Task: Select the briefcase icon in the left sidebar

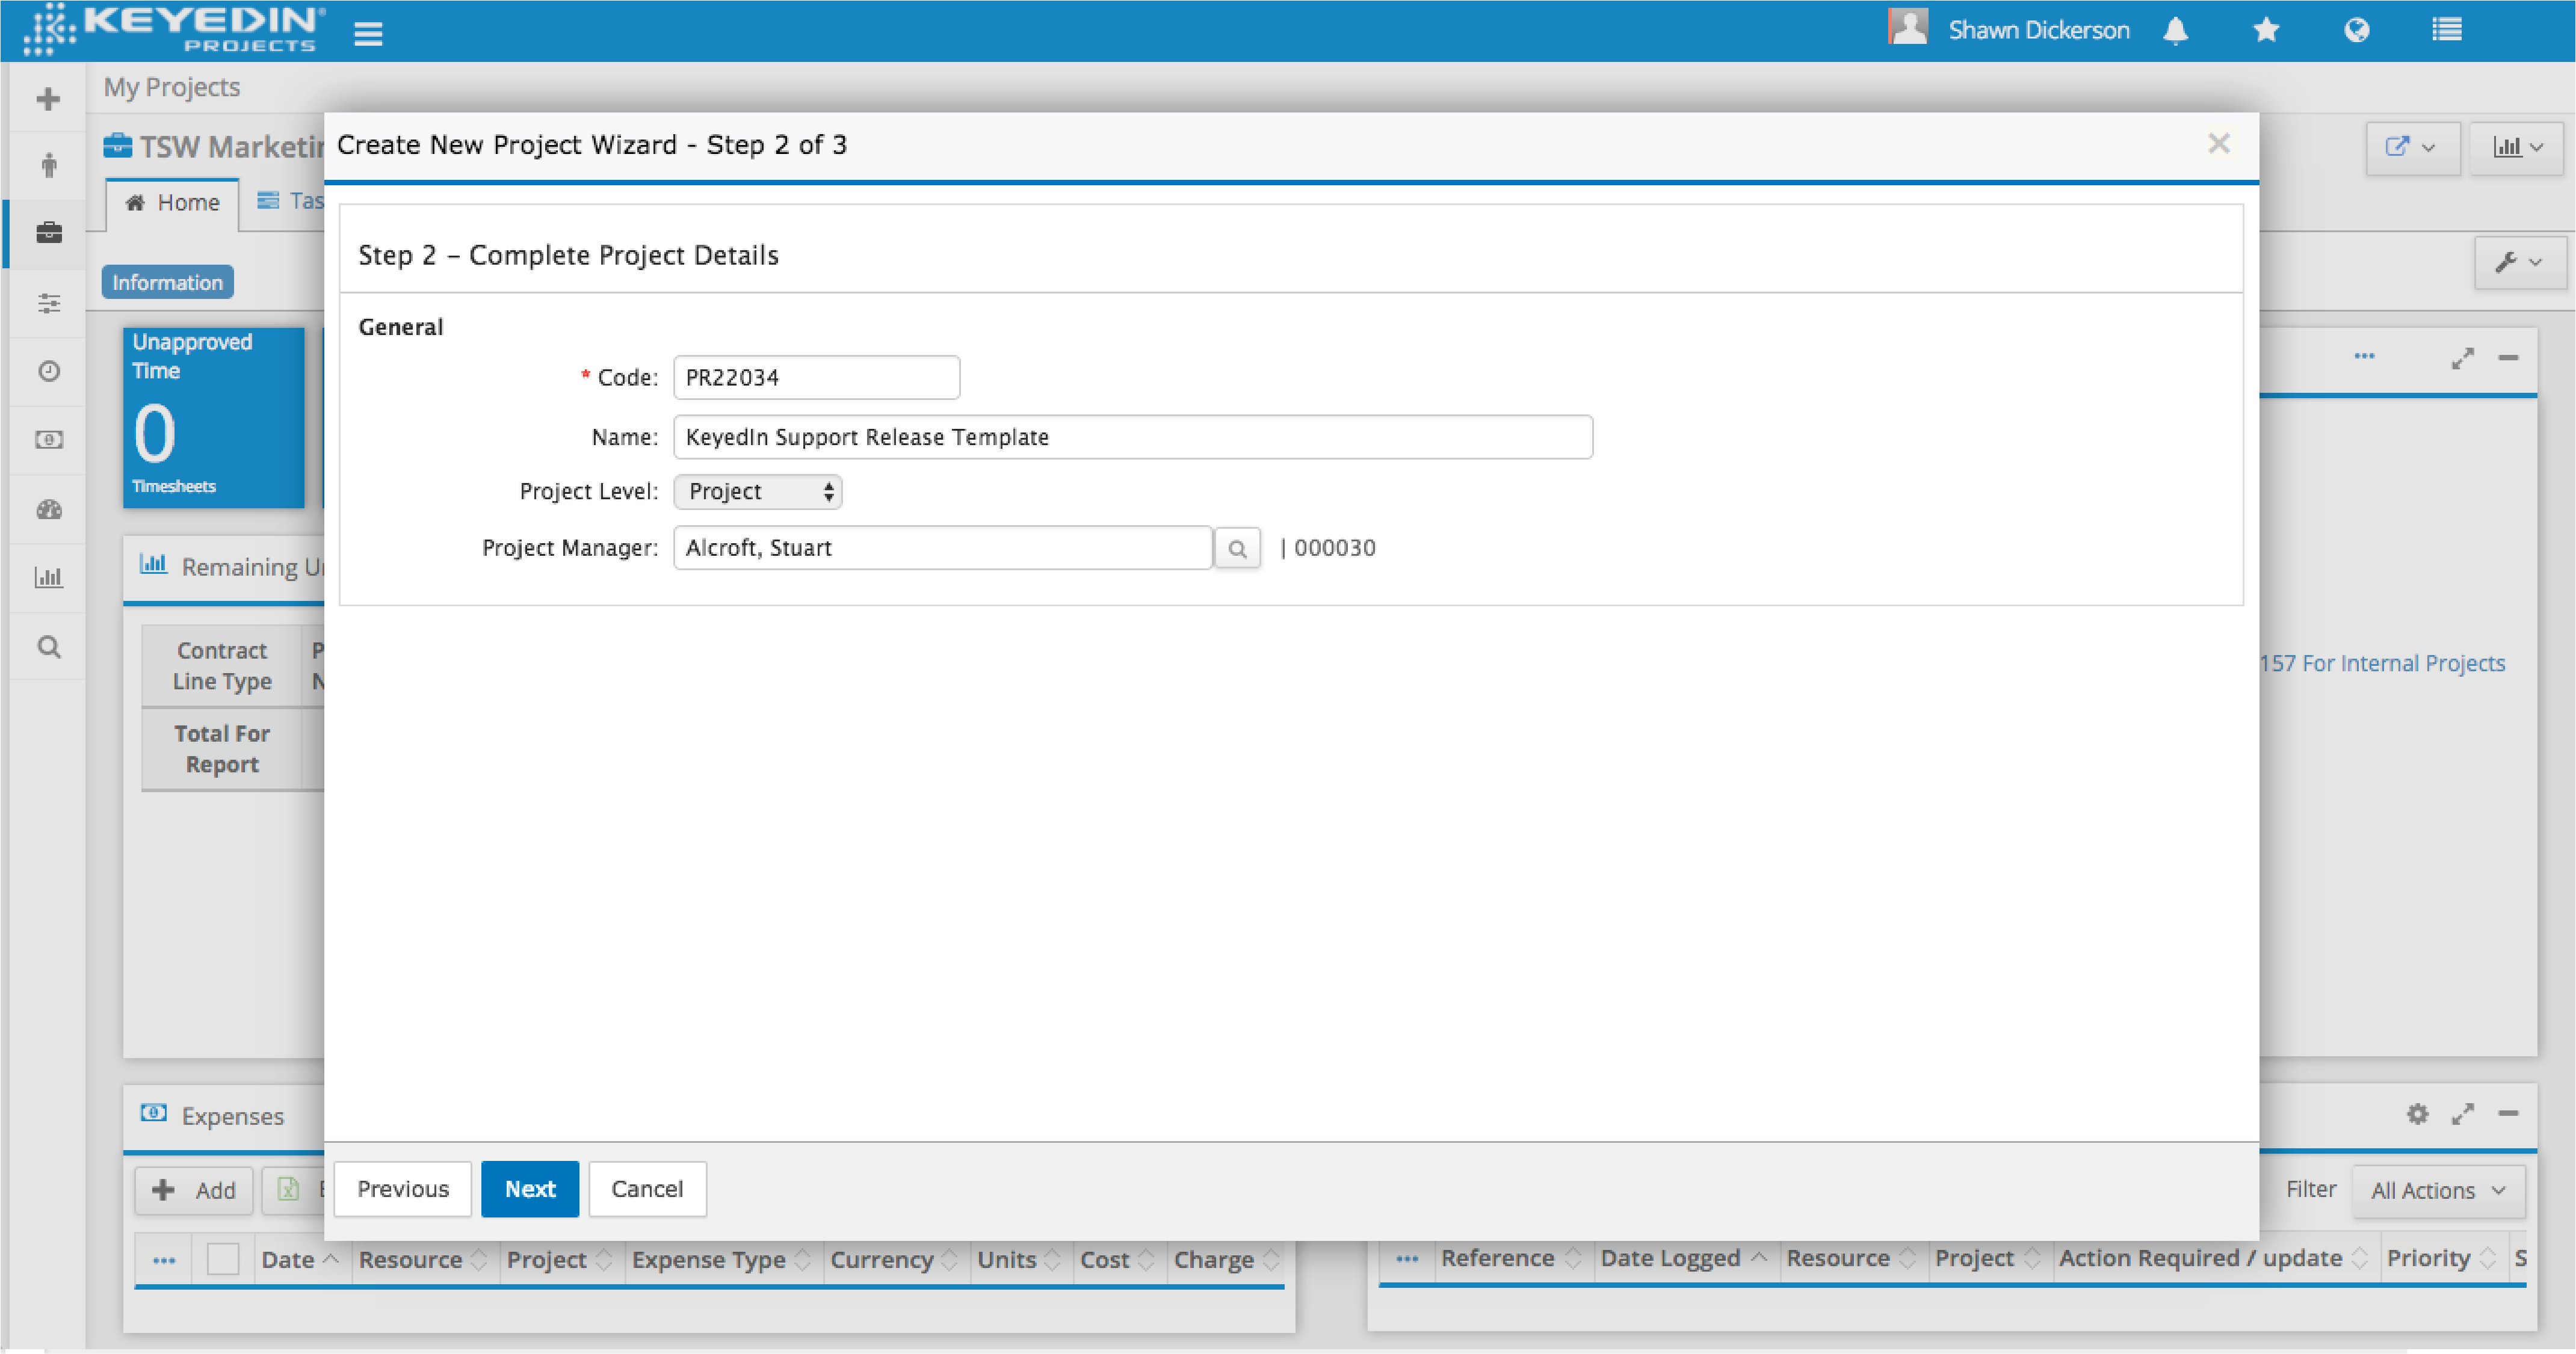Action: 48,233
